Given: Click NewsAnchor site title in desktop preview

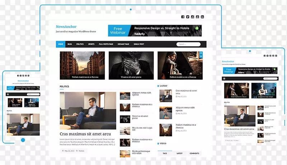Looking at the screenshot, I should point(66,26).
